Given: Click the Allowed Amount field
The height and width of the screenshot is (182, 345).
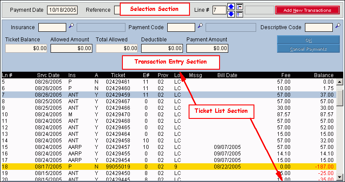Looking at the screenshot, I should point(71,48).
